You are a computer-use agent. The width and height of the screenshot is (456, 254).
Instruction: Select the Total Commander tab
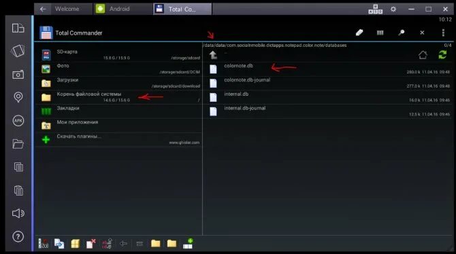182,9
